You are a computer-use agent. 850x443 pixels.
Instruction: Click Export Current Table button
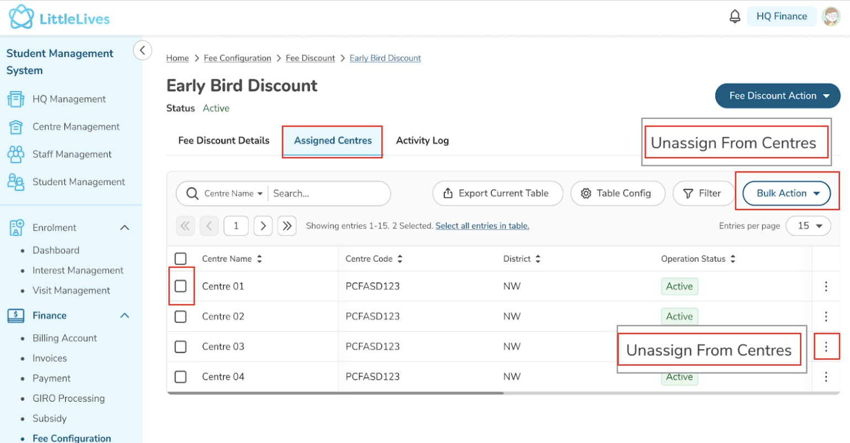497,193
